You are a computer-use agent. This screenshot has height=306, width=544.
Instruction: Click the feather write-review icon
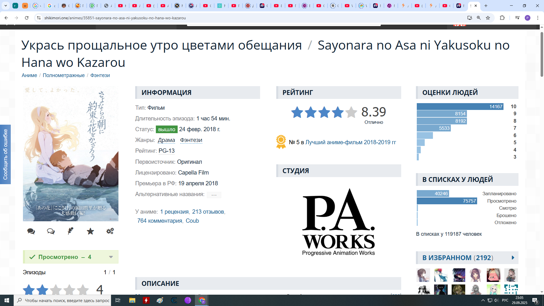(x=71, y=231)
